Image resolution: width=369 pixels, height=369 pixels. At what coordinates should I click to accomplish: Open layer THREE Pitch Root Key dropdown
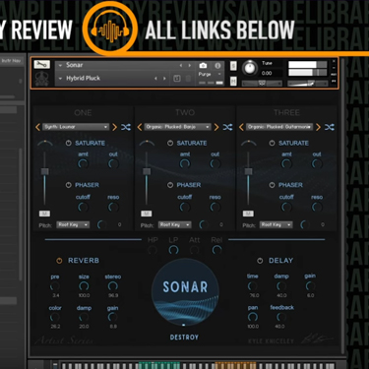pyautogui.click(x=277, y=224)
